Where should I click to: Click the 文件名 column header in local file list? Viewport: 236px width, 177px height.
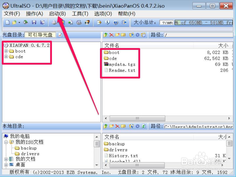[112, 137]
